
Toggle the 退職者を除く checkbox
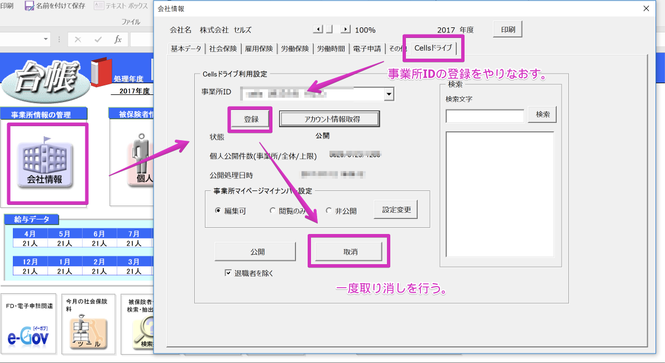pos(228,273)
